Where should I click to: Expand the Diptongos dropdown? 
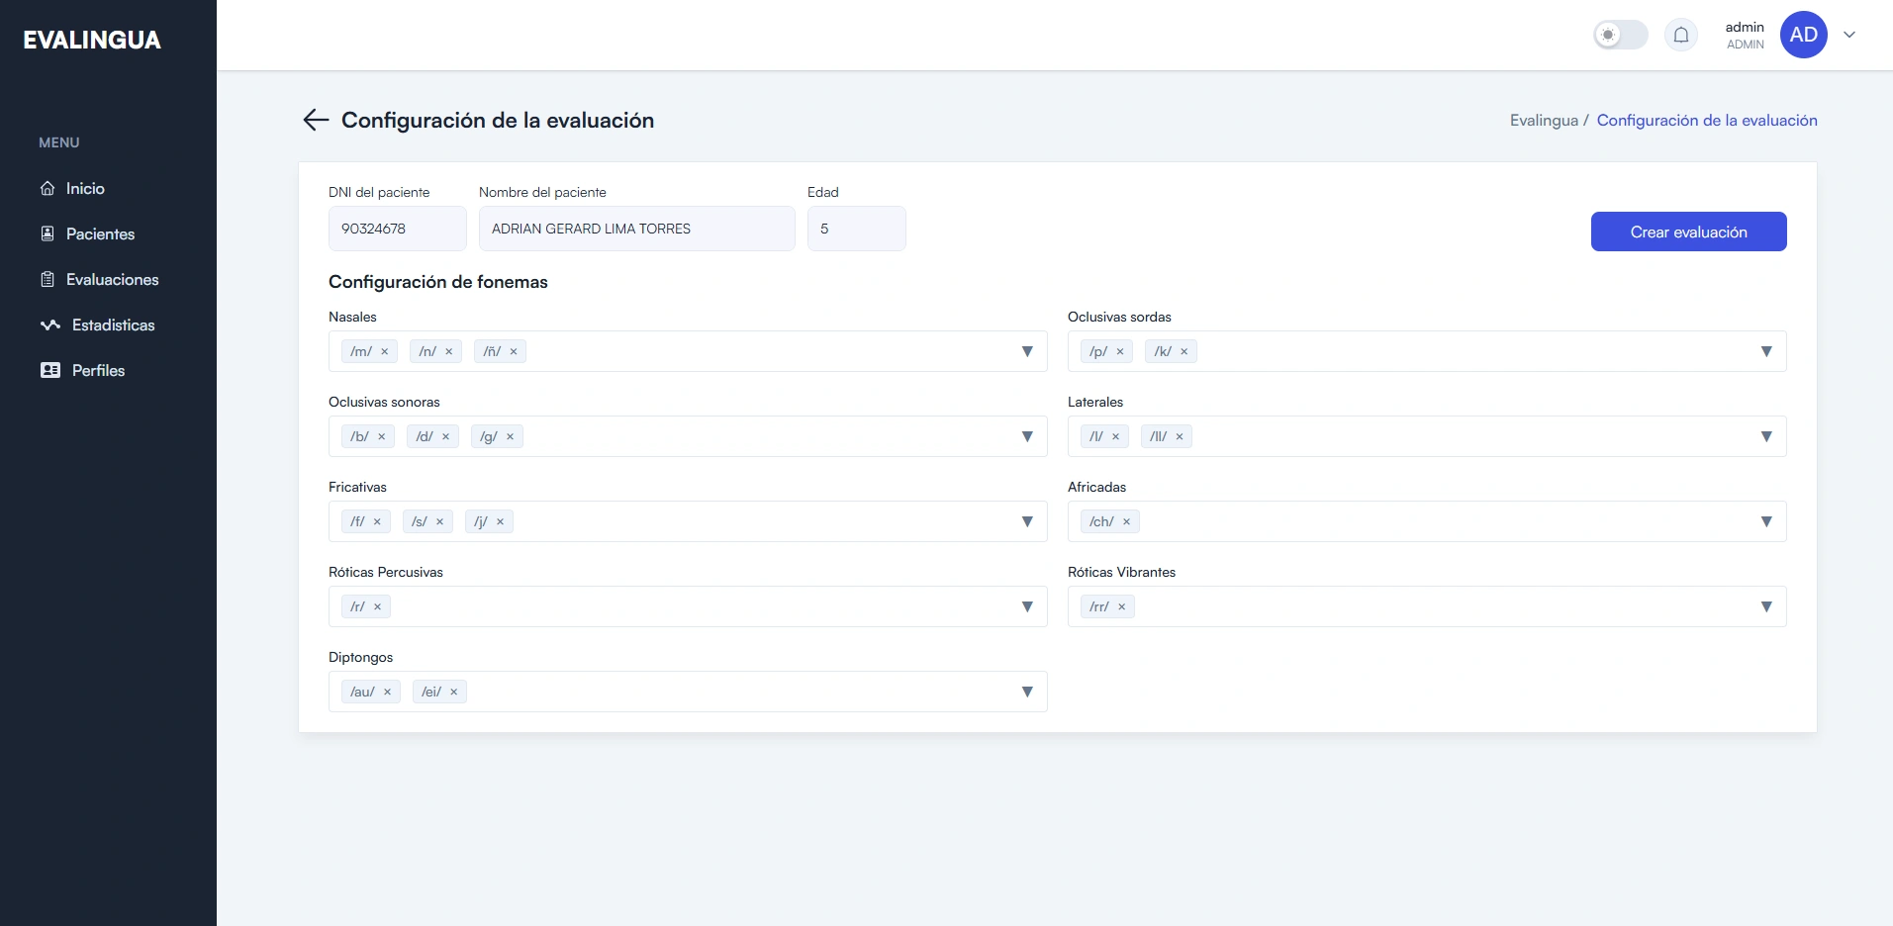click(x=1027, y=693)
